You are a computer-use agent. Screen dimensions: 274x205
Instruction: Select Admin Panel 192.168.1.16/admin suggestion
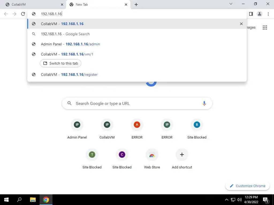pos(137,44)
